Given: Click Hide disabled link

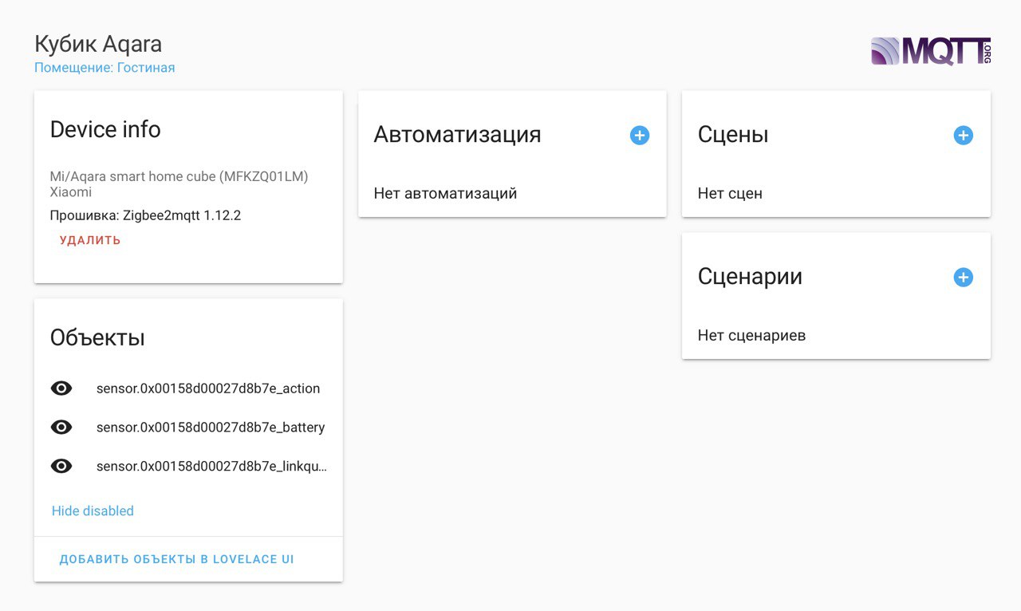Looking at the screenshot, I should click(x=93, y=510).
